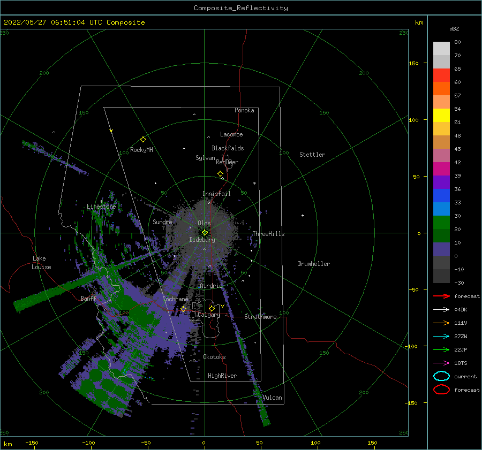The height and width of the screenshot is (450, 482).
Task: Select the red swatch between 65 and 60 dBZ
Action: point(441,75)
